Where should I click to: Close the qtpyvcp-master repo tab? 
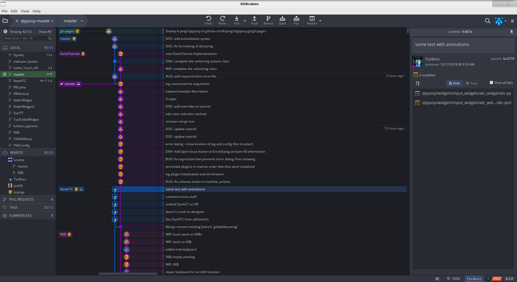pos(17,21)
